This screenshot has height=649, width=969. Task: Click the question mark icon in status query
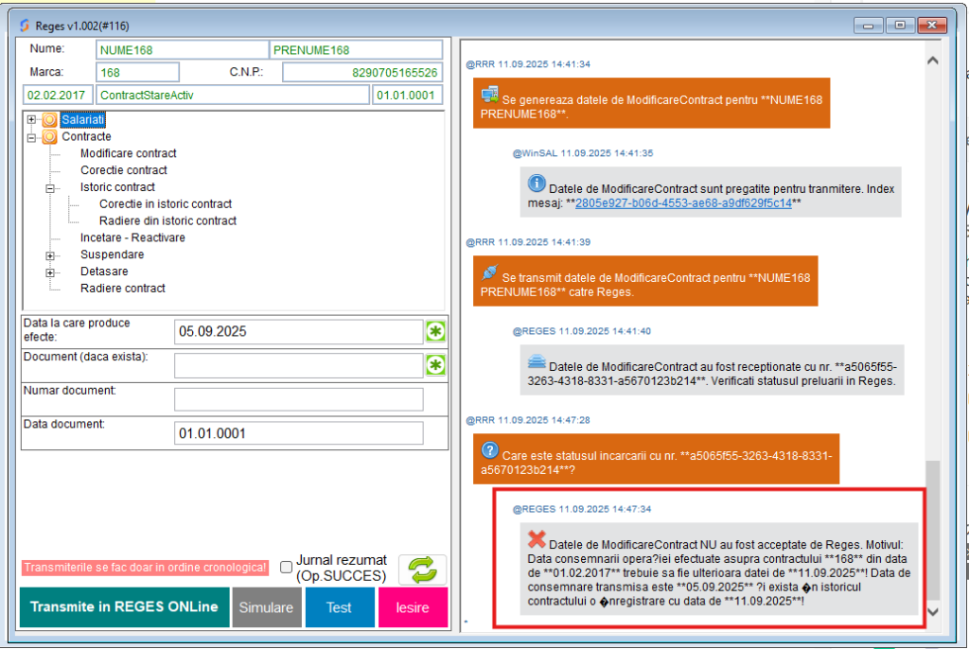tap(489, 450)
